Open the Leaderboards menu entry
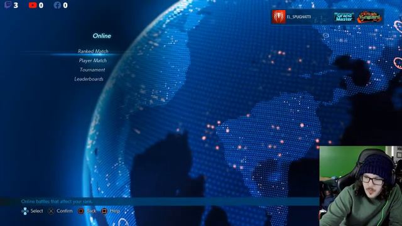This screenshot has height=226, width=402. [x=89, y=79]
